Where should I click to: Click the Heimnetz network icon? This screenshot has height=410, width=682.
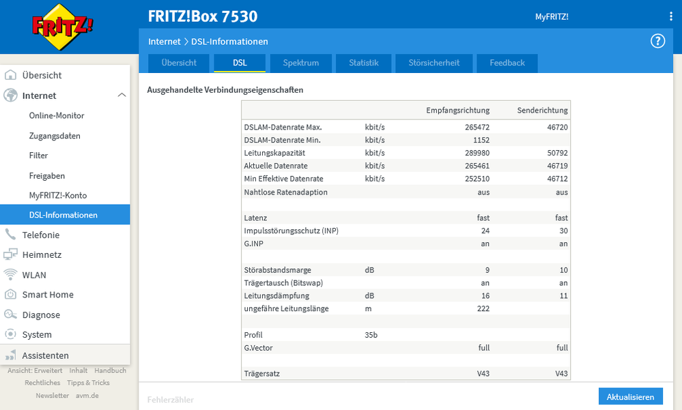(x=10, y=254)
